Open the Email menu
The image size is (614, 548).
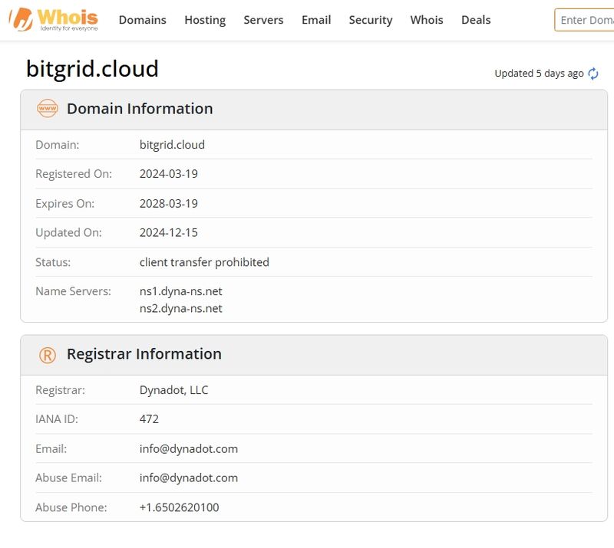coord(316,20)
